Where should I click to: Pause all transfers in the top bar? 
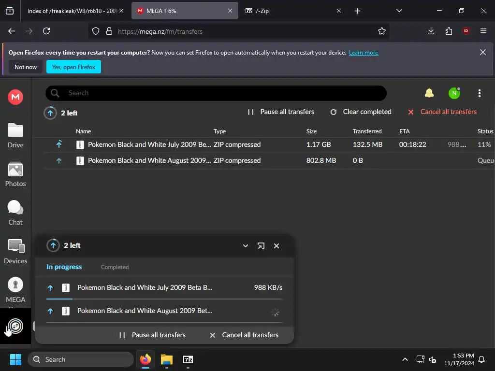[x=281, y=112]
